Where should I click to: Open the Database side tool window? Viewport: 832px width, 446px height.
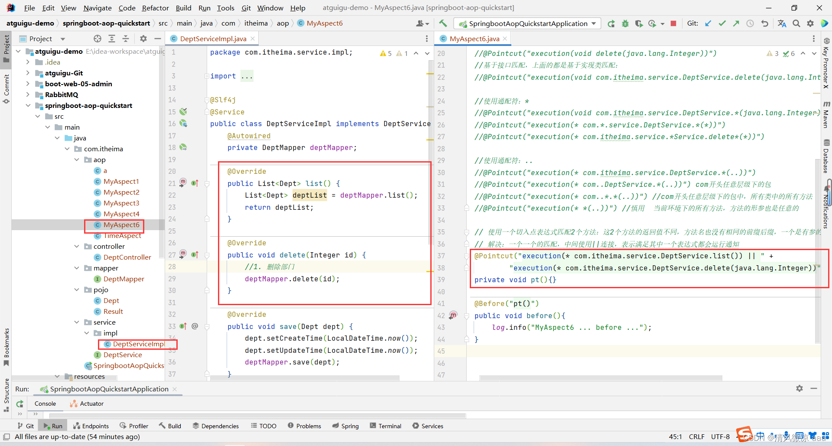point(826,156)
